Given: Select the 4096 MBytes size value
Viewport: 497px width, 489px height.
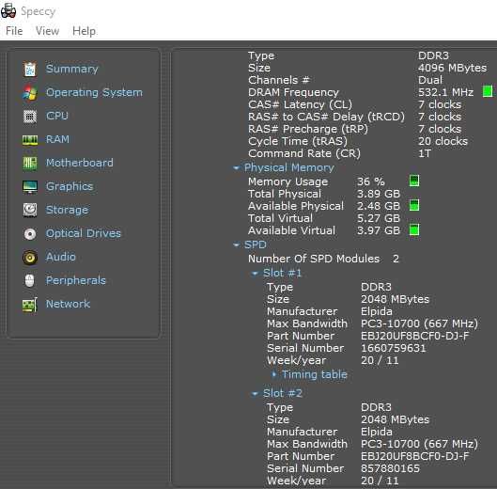Looking at the screenshot, I should 452,68.
